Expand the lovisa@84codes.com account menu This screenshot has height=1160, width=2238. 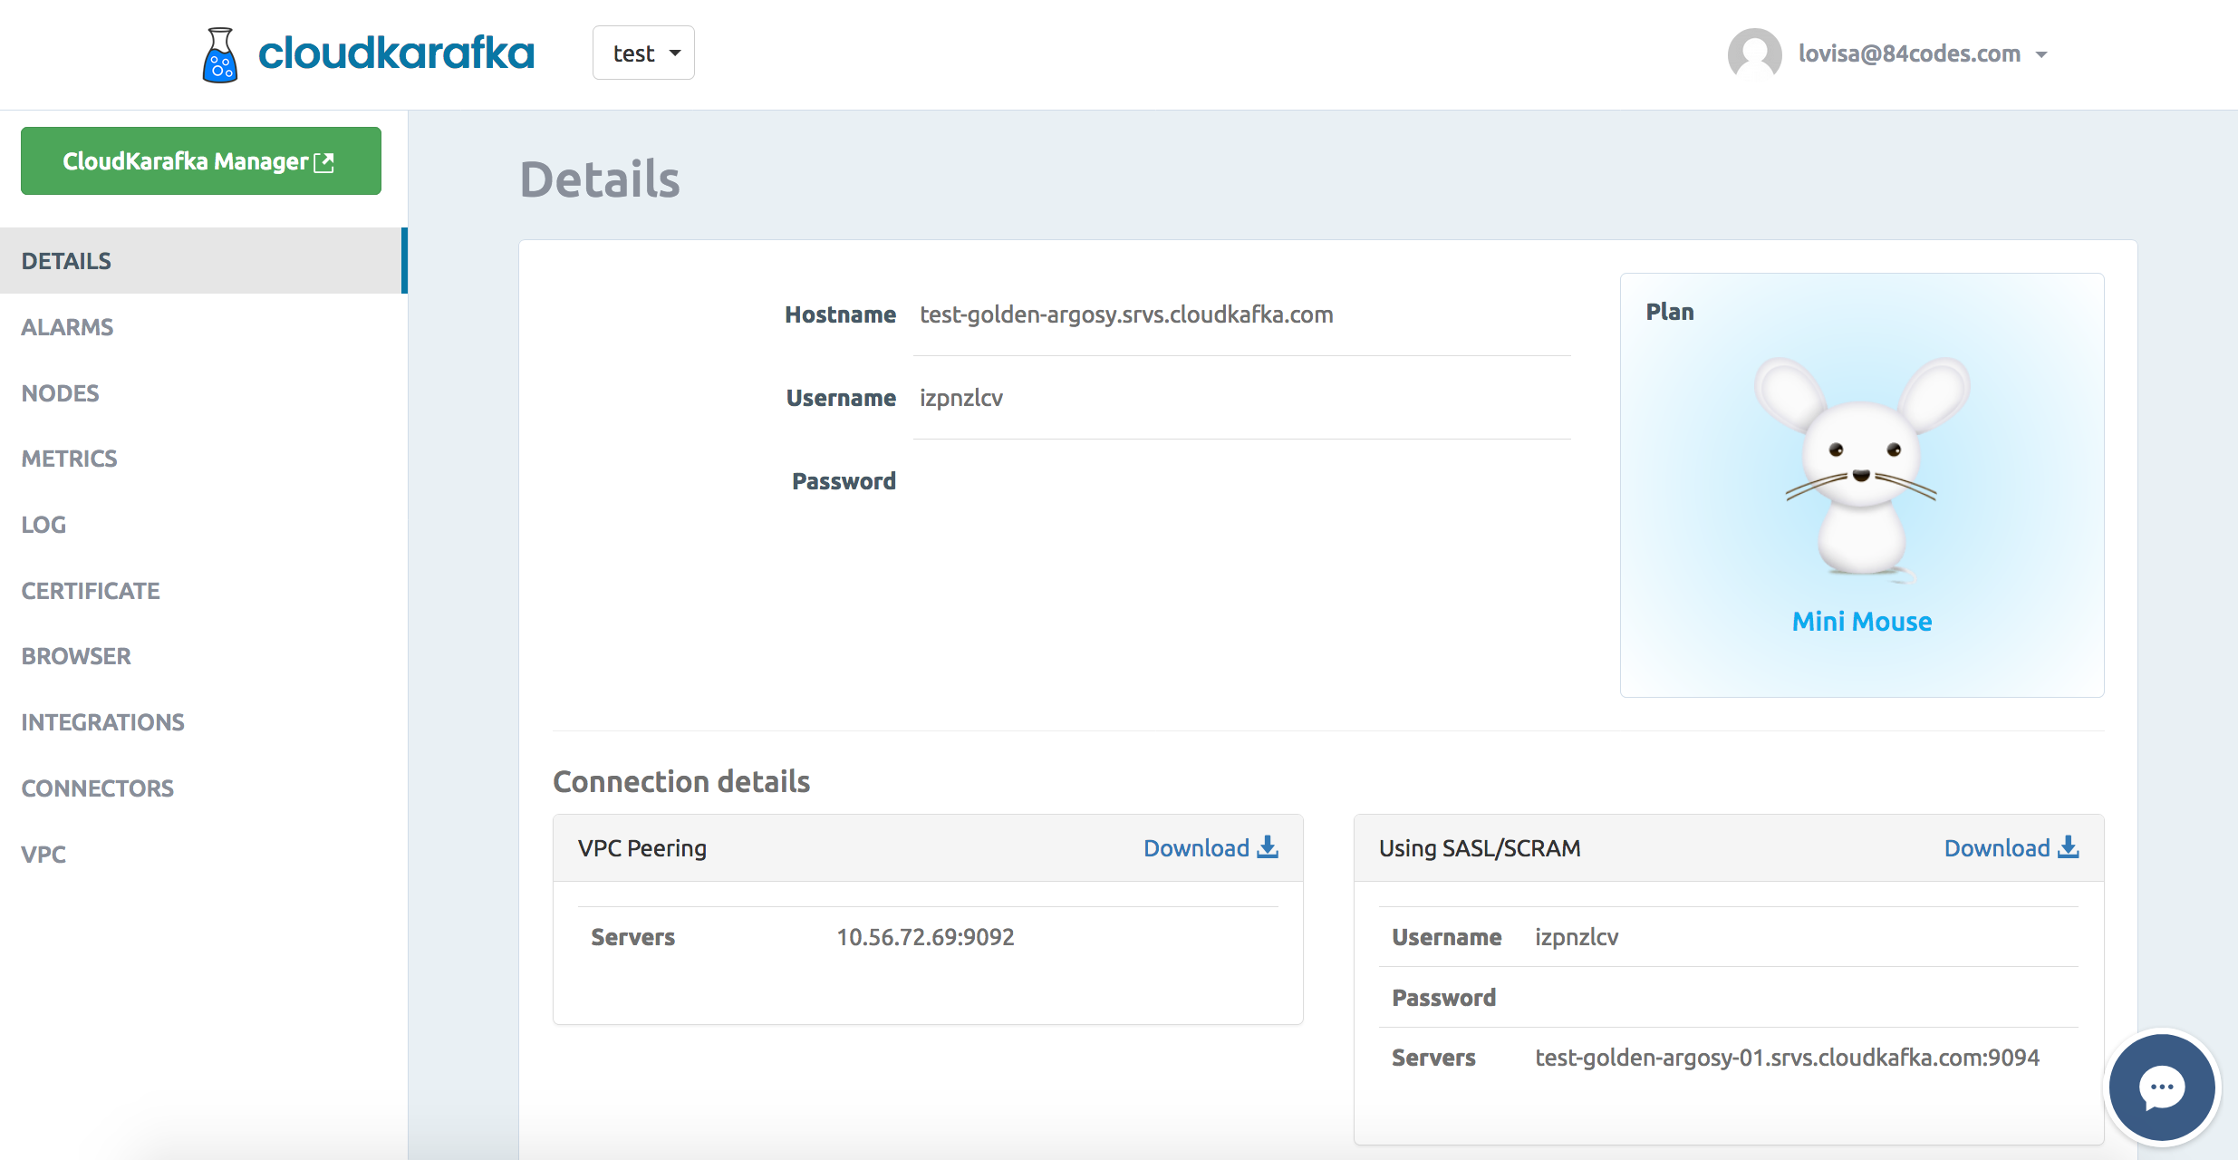click(1922, 53)
